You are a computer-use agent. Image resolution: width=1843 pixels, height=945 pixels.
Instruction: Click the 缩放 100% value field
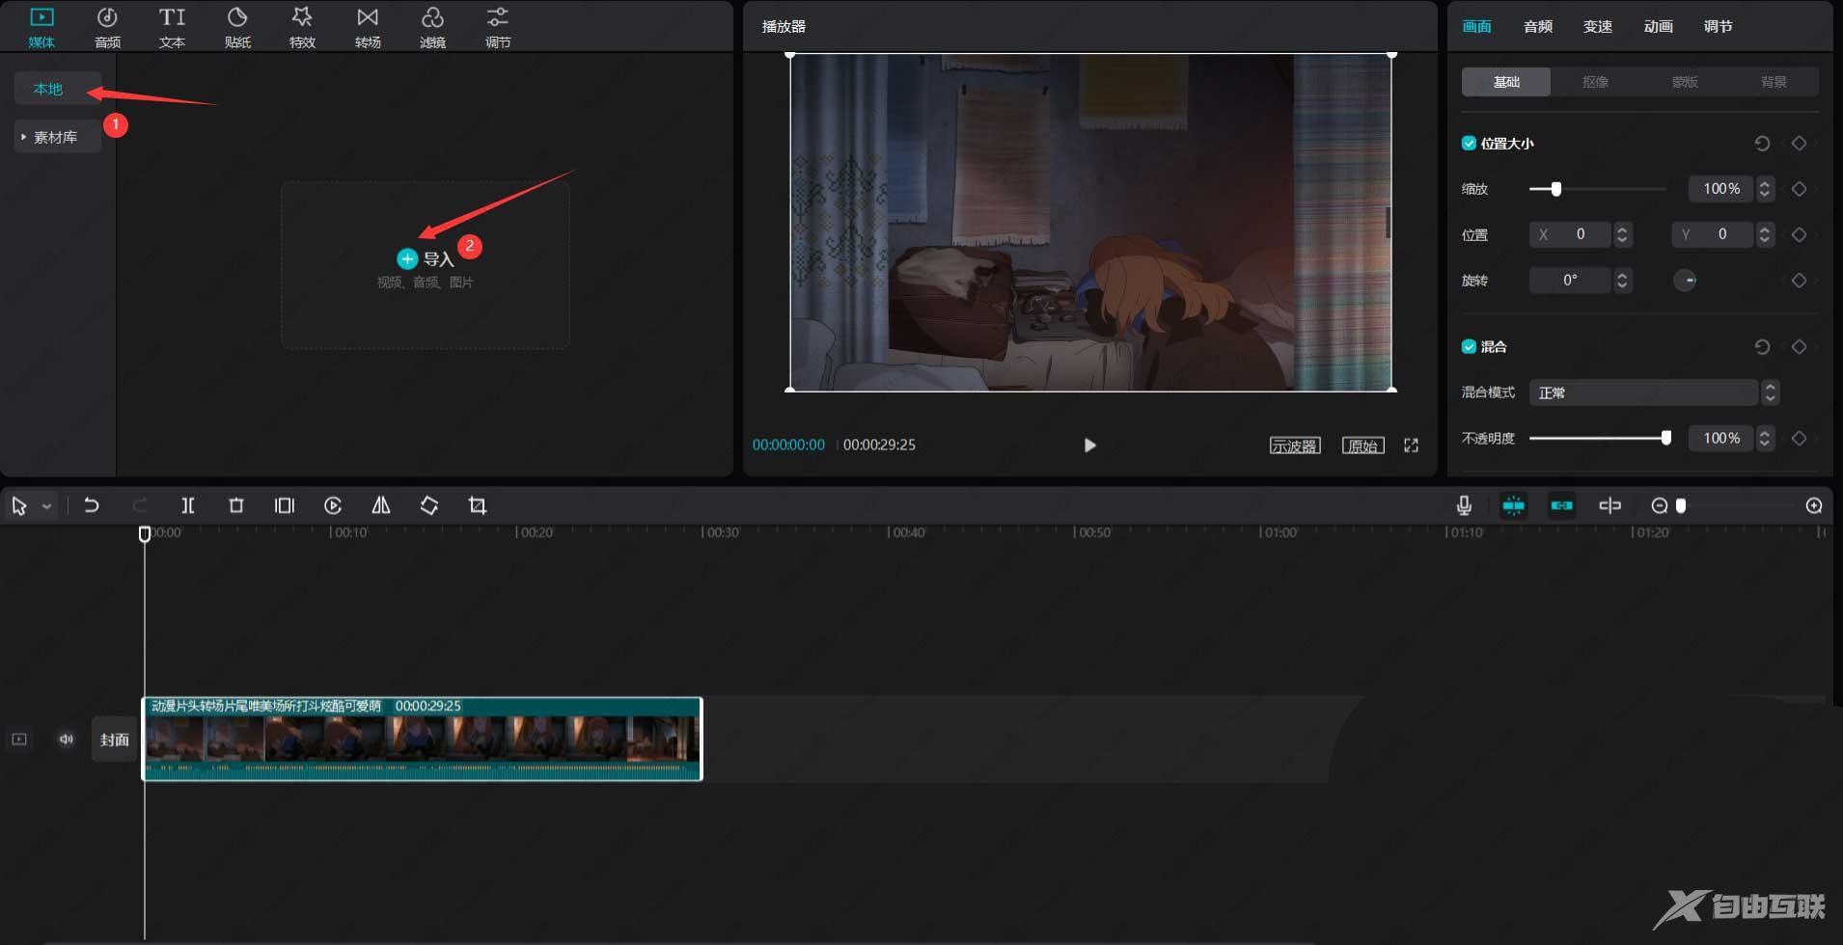(1721, 189)
